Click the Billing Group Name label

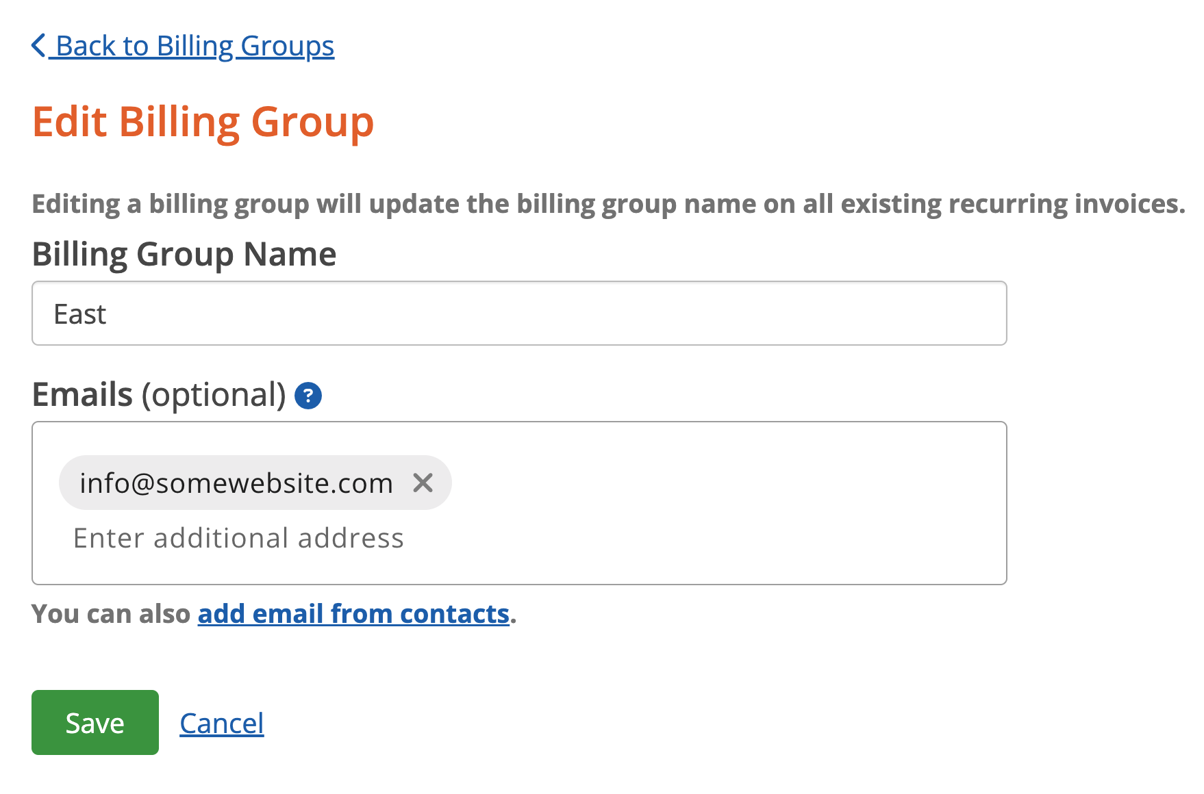[x=184, y=255]
